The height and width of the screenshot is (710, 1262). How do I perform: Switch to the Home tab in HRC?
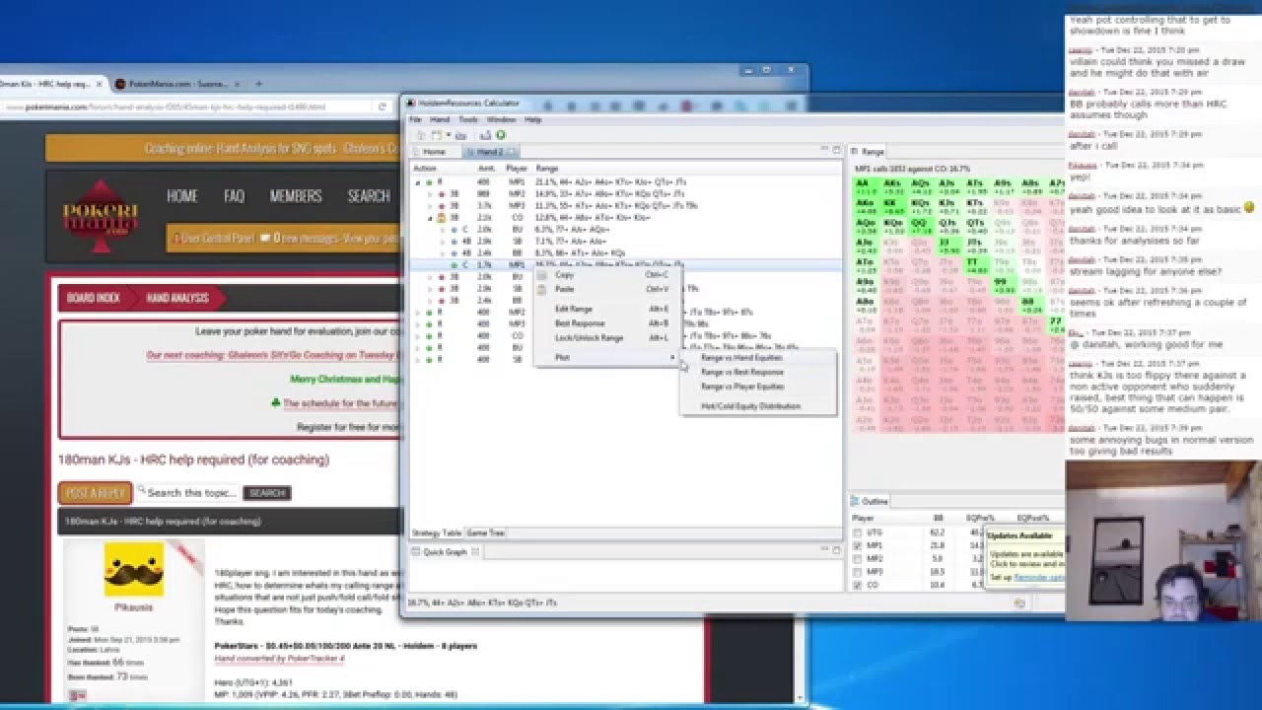coord(434,152)
